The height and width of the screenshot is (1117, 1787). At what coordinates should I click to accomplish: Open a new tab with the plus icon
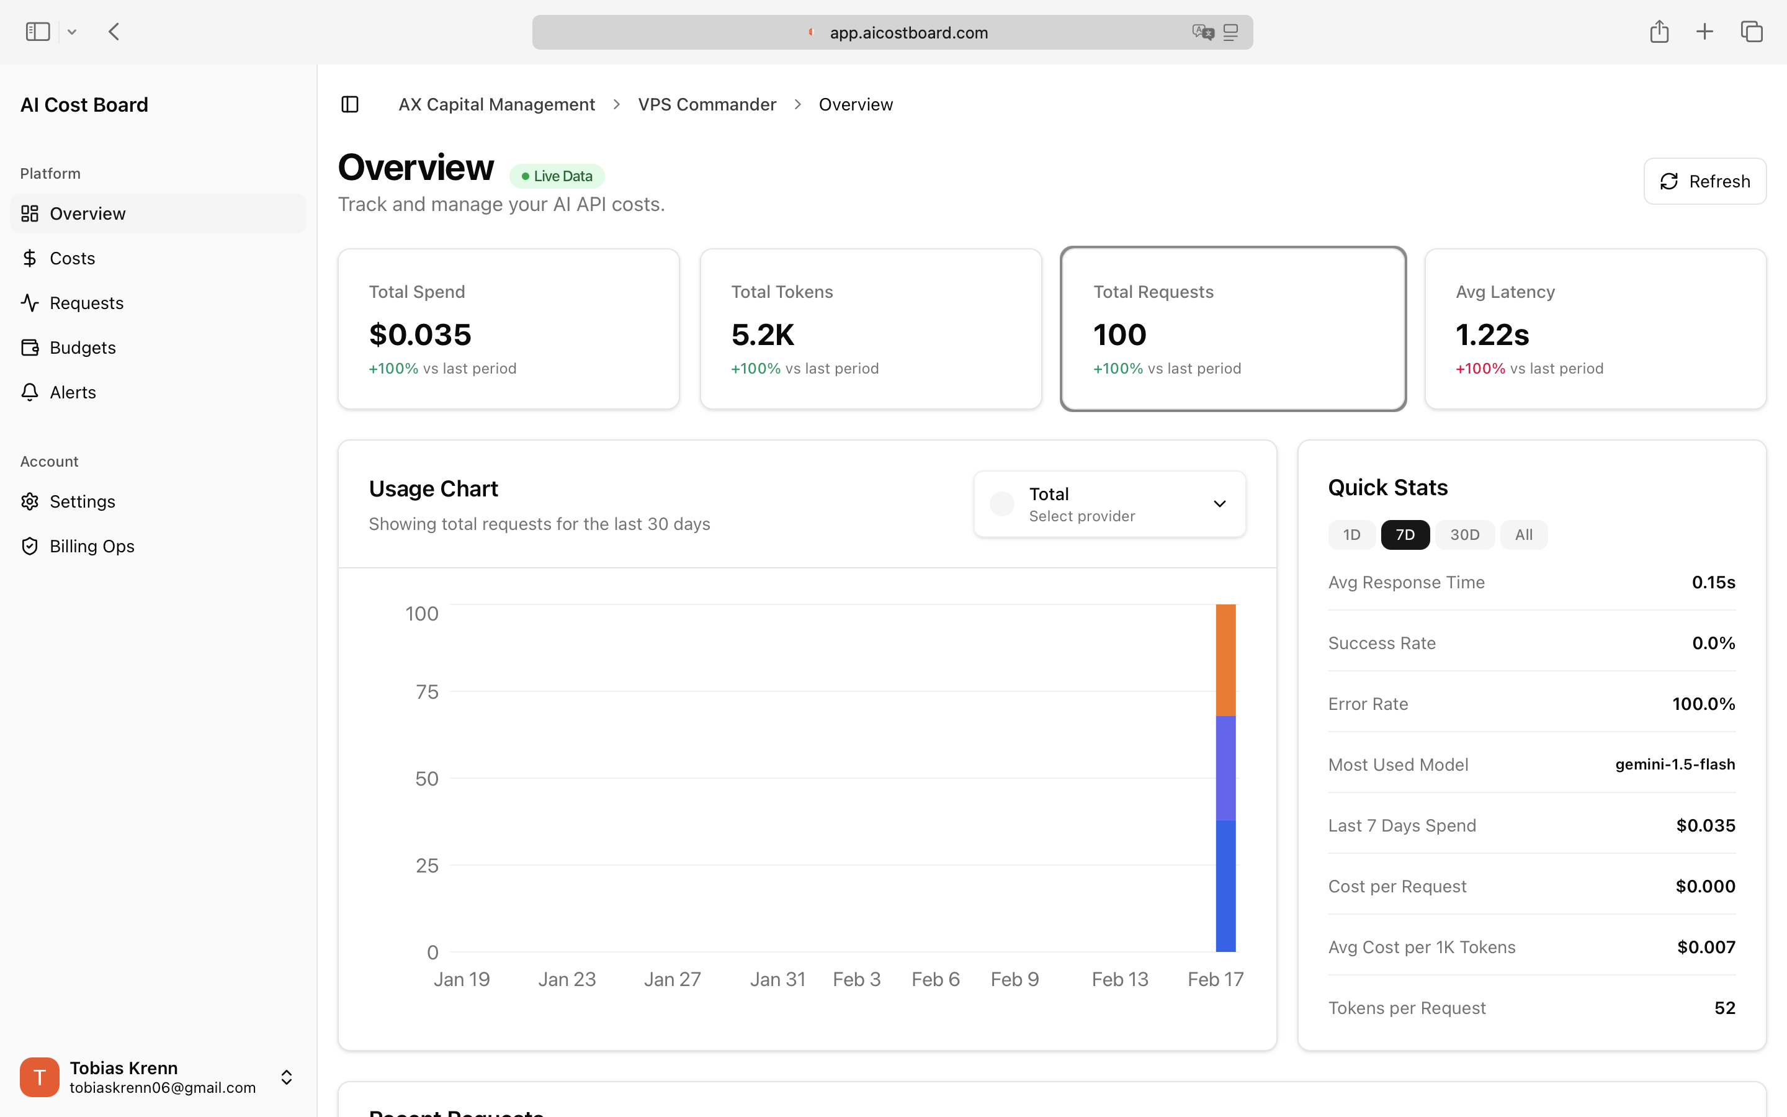1705,31
